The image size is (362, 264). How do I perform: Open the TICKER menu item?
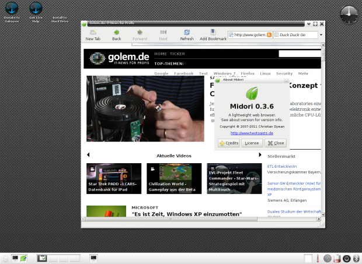[177, 54]
